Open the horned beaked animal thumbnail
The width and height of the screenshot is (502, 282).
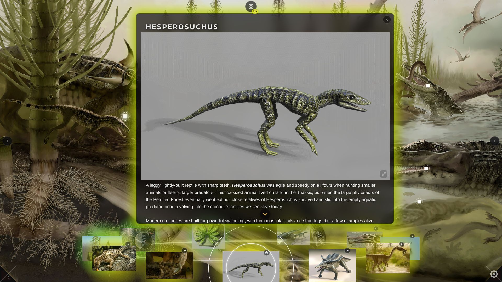pos(170,265)
